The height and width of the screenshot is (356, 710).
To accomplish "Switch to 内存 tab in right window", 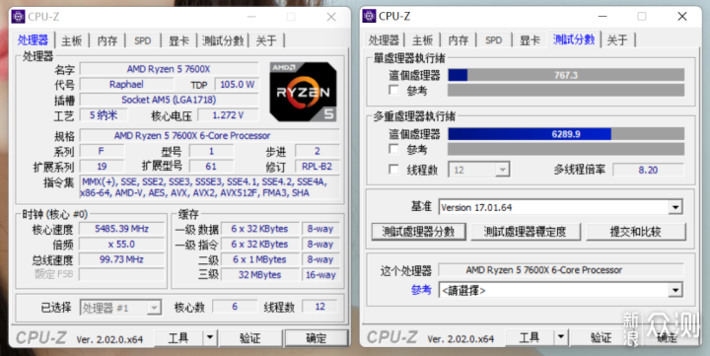I will pos(459,40).
